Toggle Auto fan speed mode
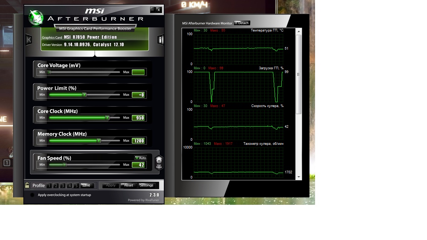Viewport: 427px width, 240px height. [140, 158]
